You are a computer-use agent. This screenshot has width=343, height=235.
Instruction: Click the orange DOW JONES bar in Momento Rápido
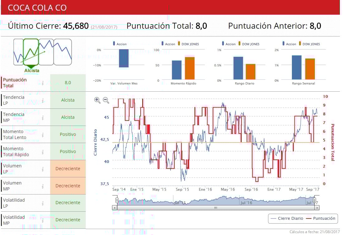click(x=190, y=68)
